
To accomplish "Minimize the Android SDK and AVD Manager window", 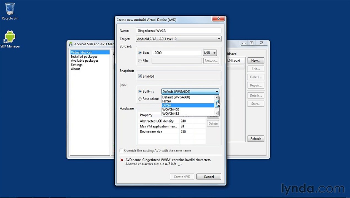I will pos(244,43).
